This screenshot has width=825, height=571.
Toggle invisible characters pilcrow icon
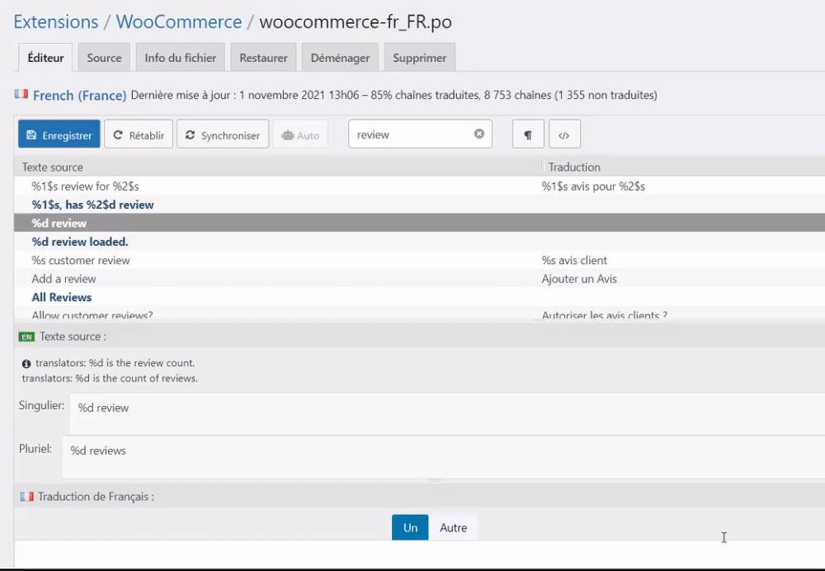[528, 134]
